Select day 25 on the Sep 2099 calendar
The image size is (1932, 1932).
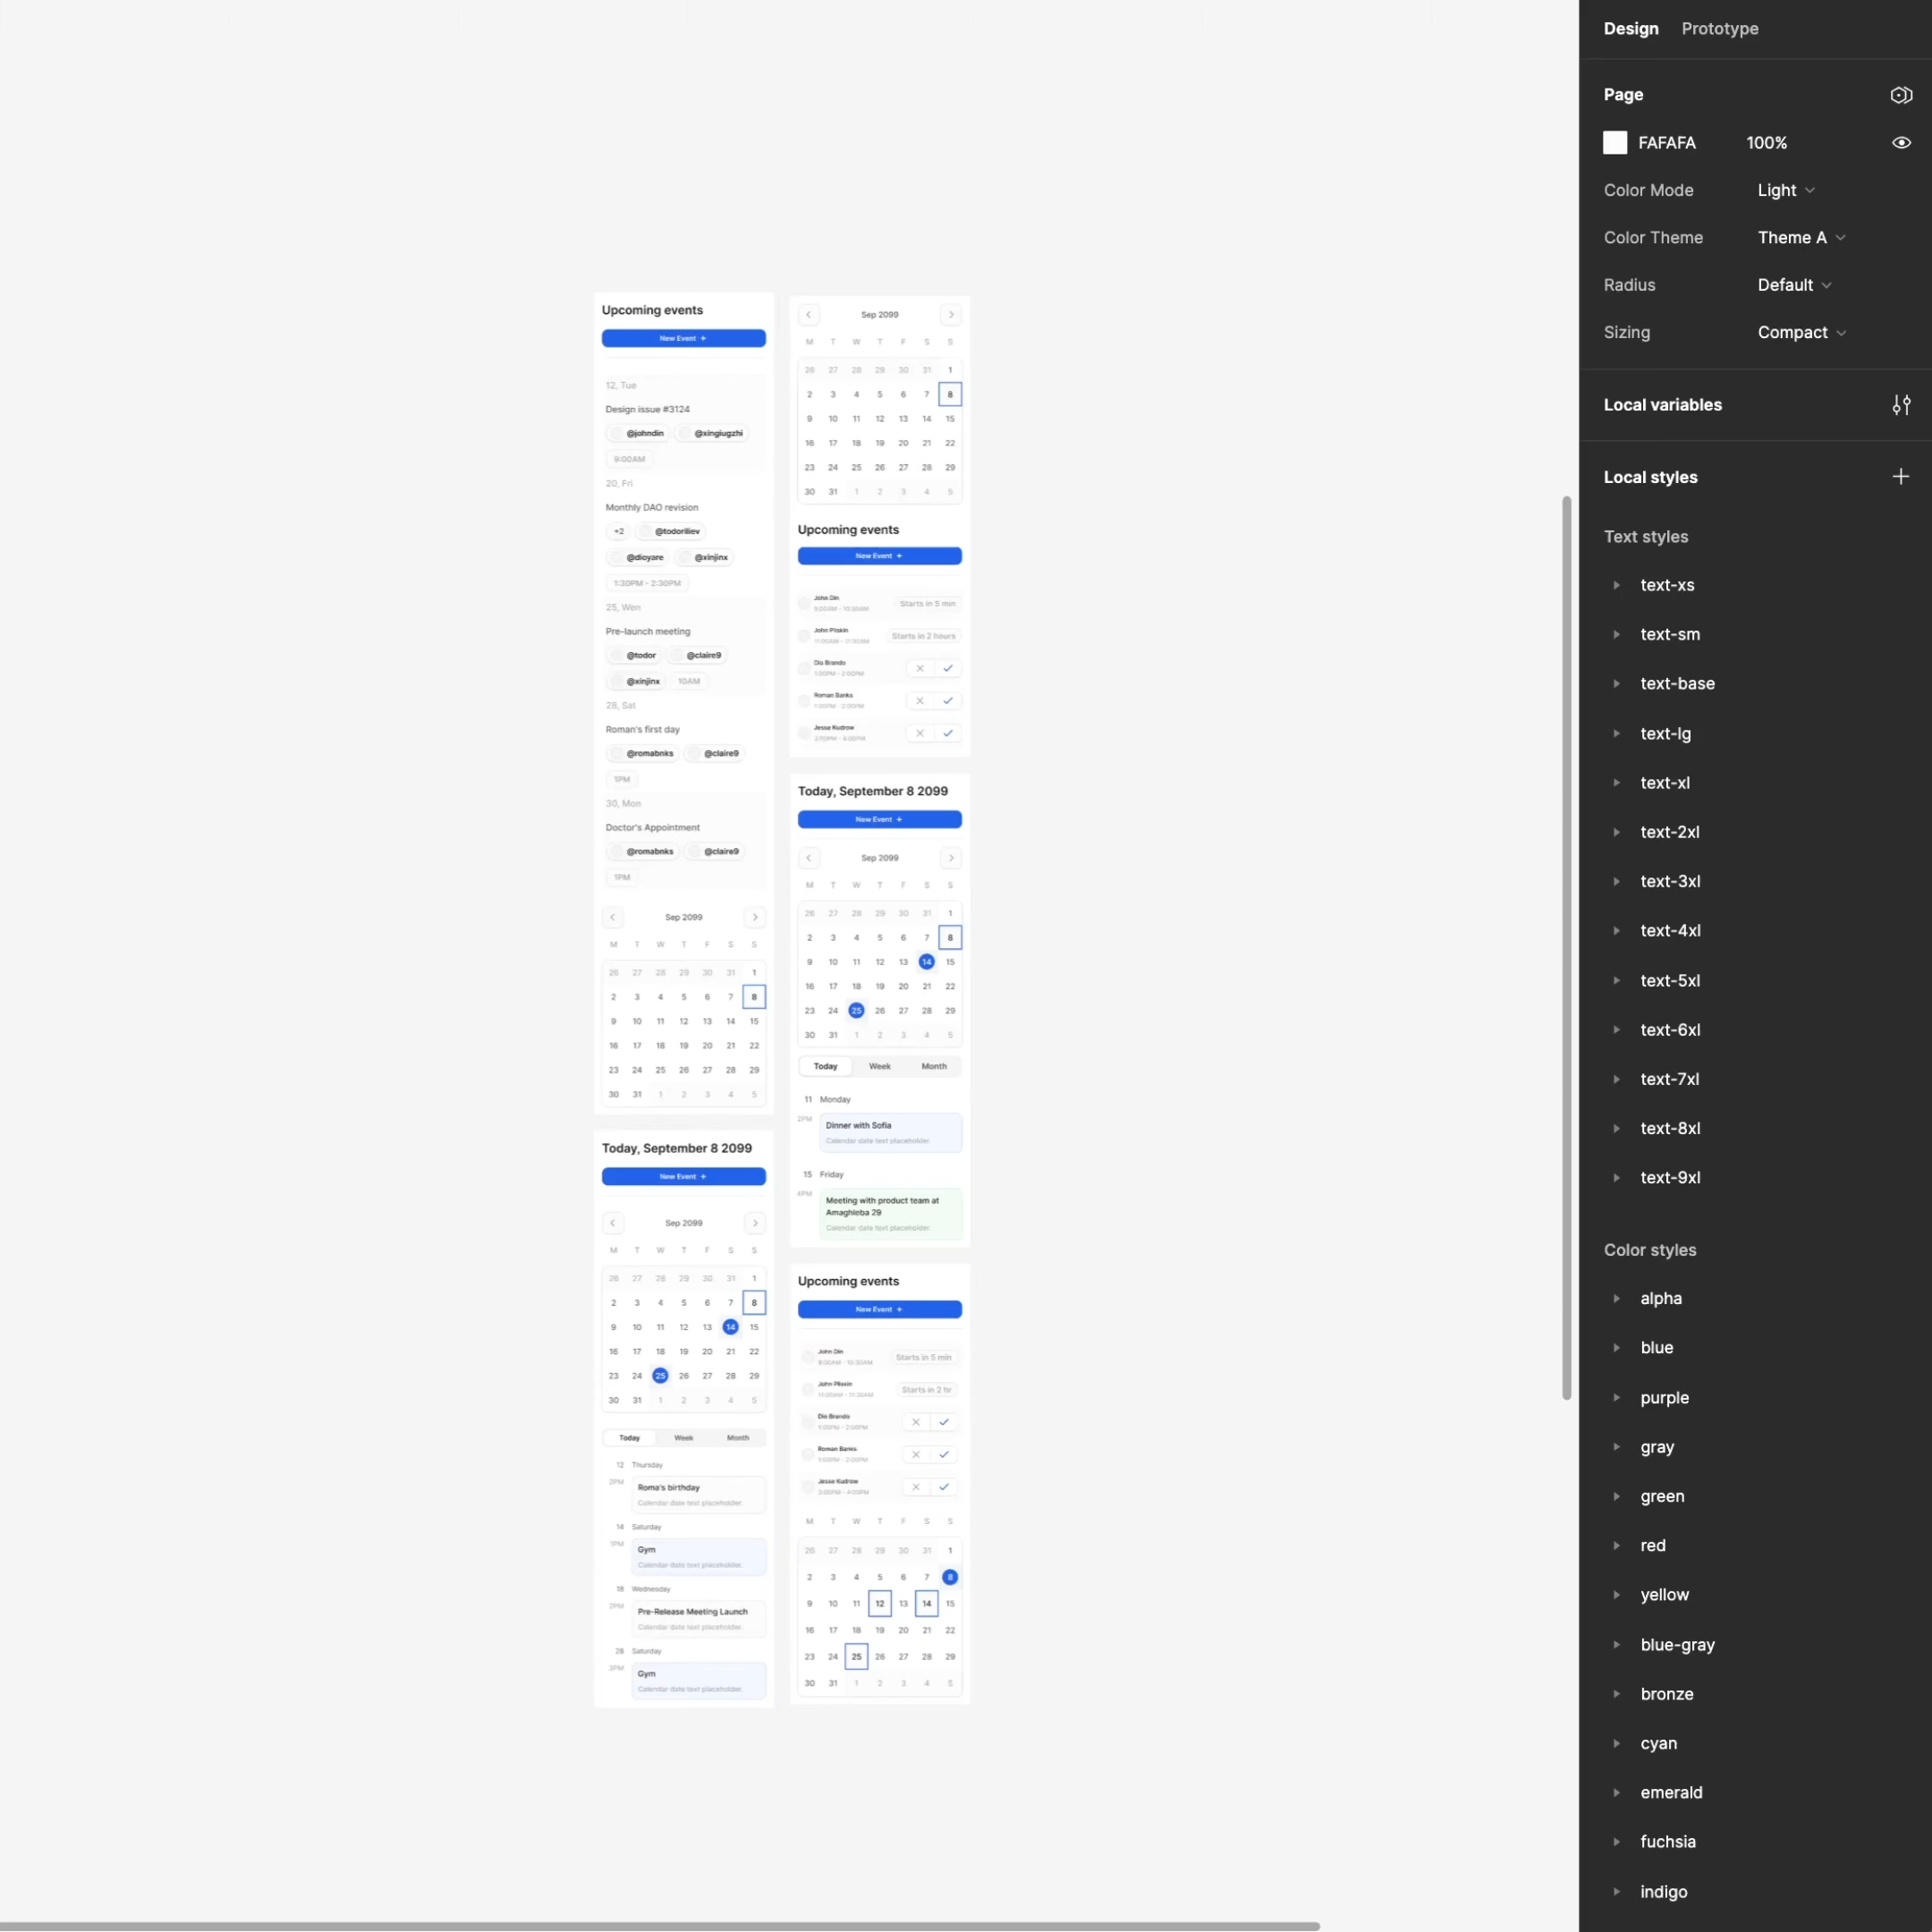pos(856,1010)
